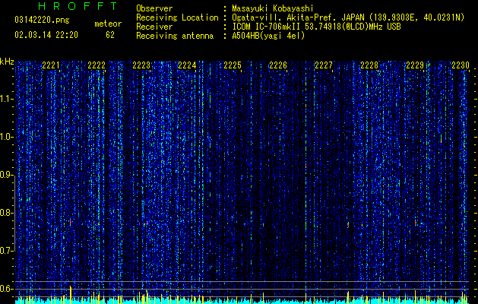The width and height of the screenshot is (478, 304).
Task: Click the meteor label
Action: click(108, 24)
